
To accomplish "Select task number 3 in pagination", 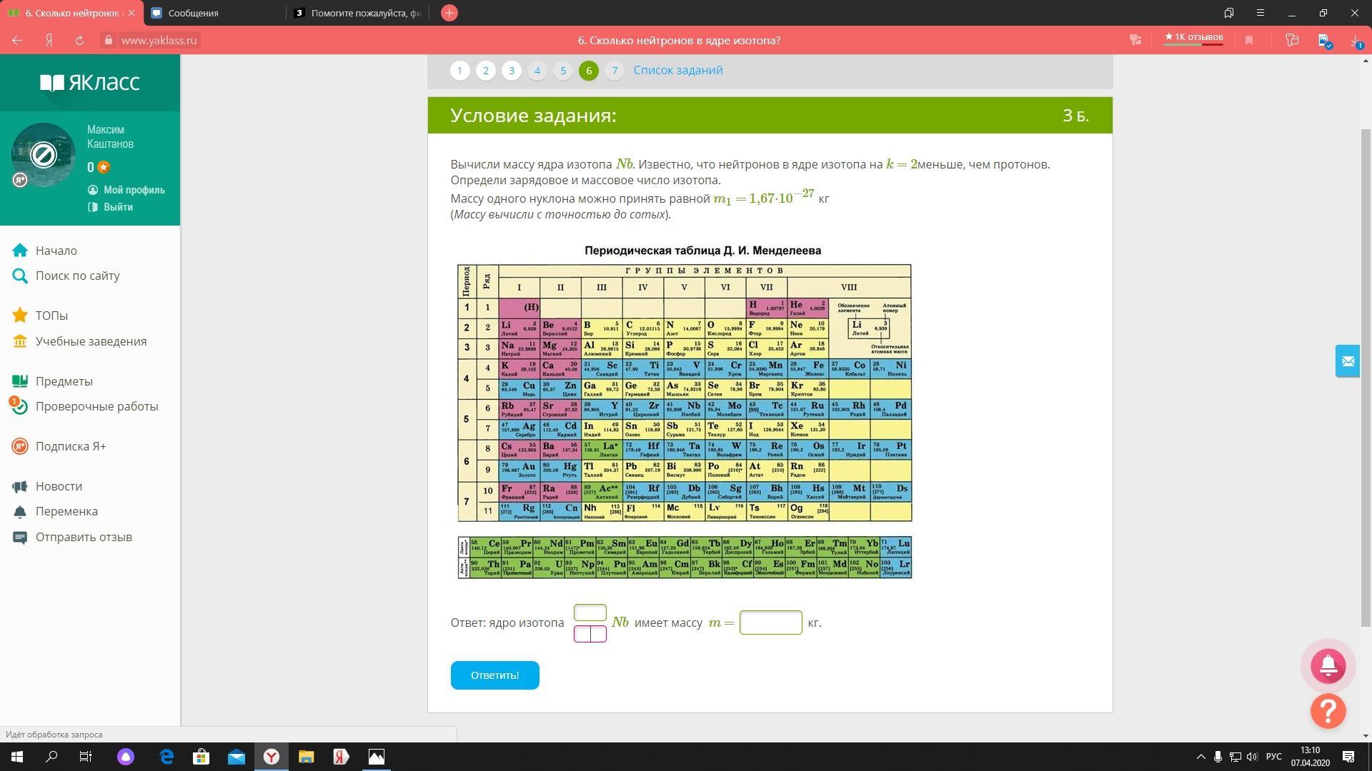I will [511, 71].
